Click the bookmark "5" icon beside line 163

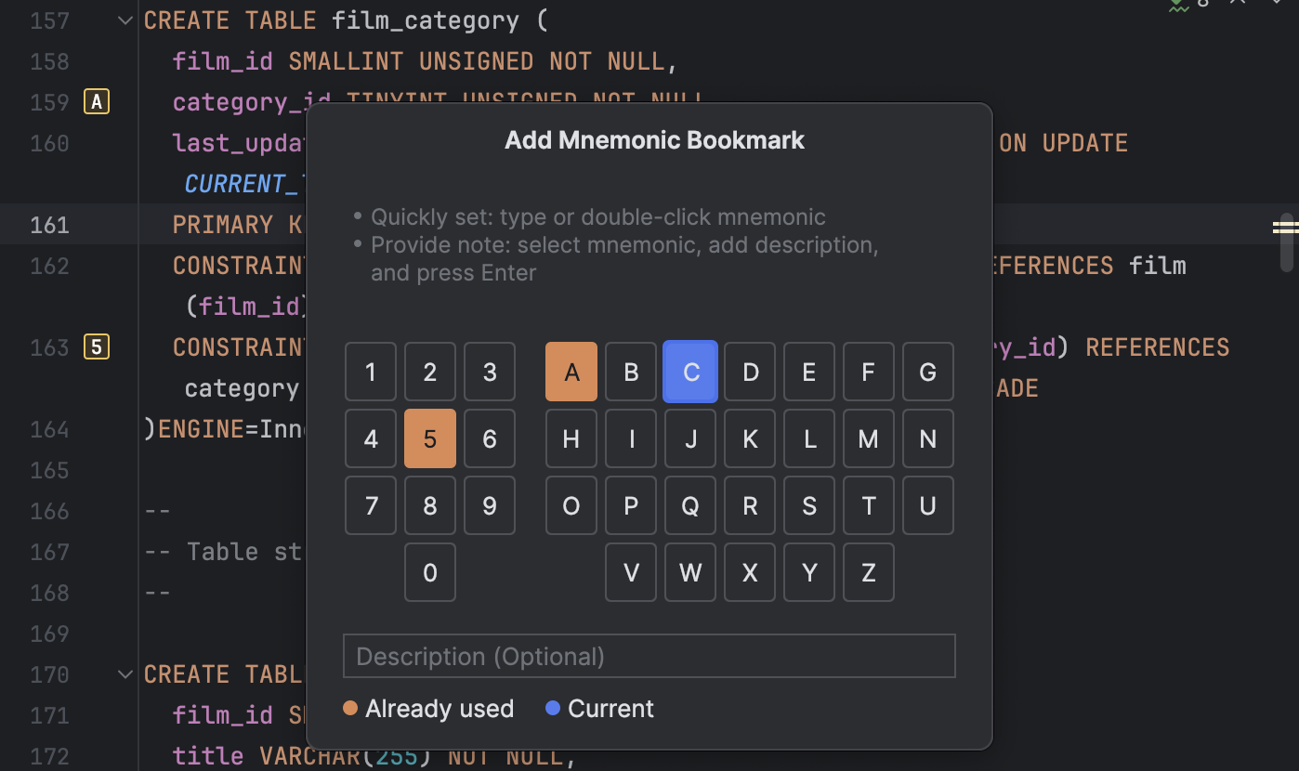click(x=96, y=346)
